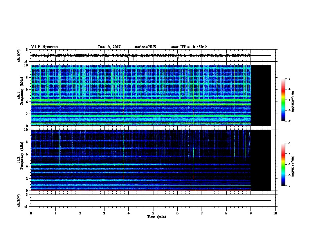Select the ch.2 "Frequency (kHz)" axis label

click(x=22, y=155)
